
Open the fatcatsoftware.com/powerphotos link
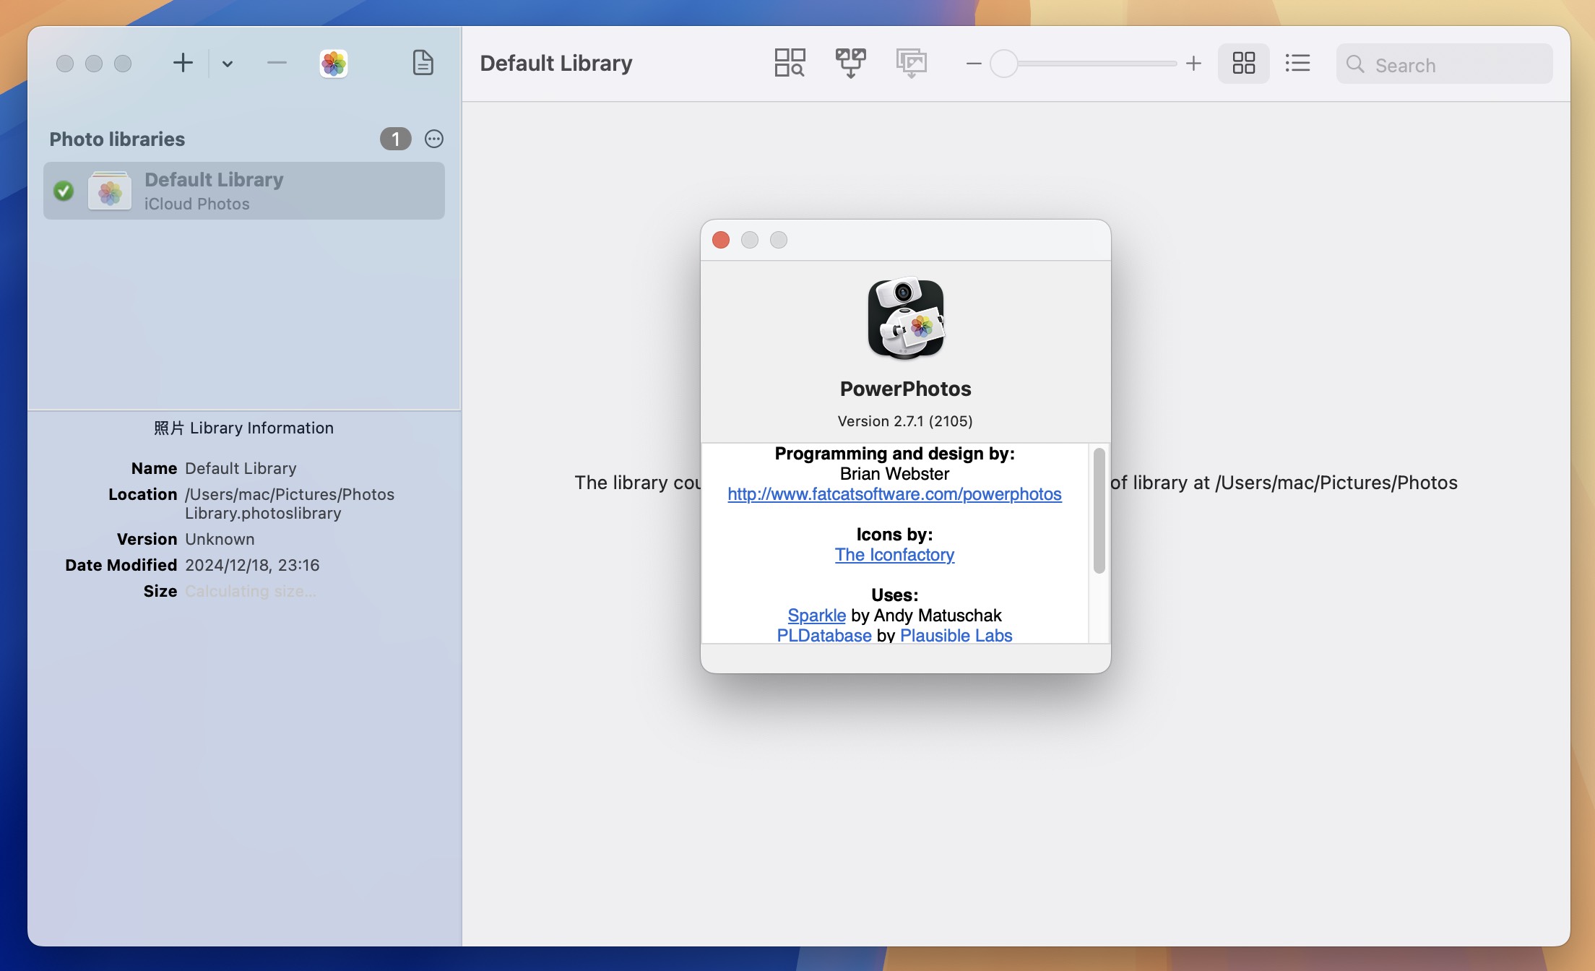(894, 494)
